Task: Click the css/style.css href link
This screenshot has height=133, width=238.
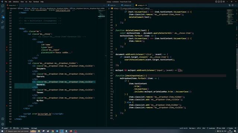Action: (x=63, y=10)
